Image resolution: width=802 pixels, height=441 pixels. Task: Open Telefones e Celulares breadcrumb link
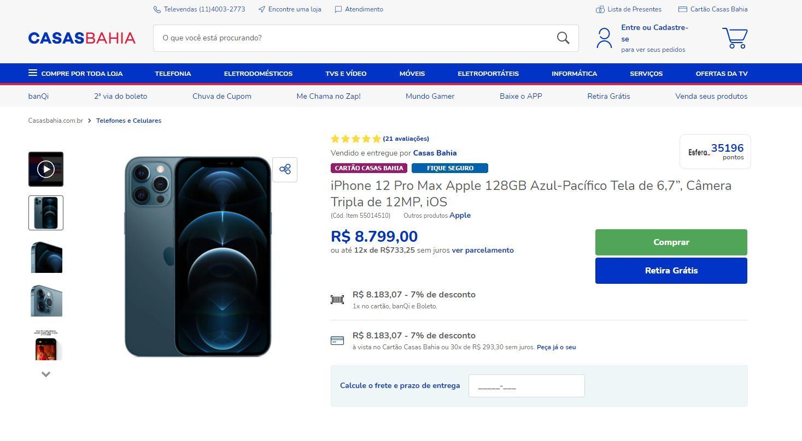[128, 121]
